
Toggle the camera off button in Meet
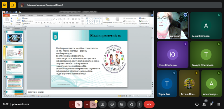(x=93, y=104)
